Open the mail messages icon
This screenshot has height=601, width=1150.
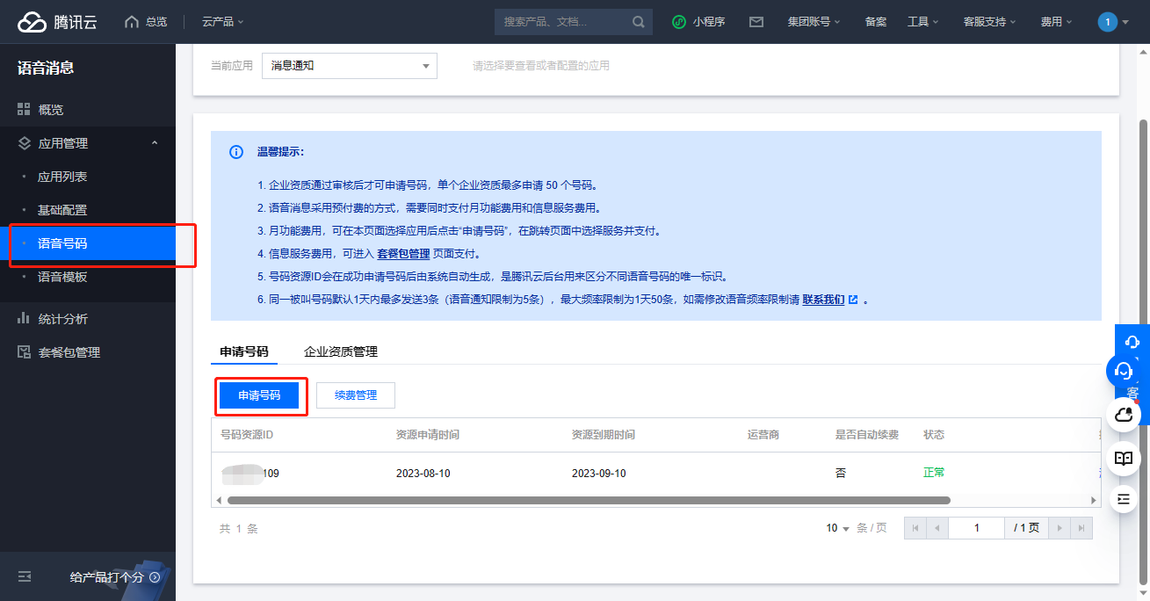point(756,22)
